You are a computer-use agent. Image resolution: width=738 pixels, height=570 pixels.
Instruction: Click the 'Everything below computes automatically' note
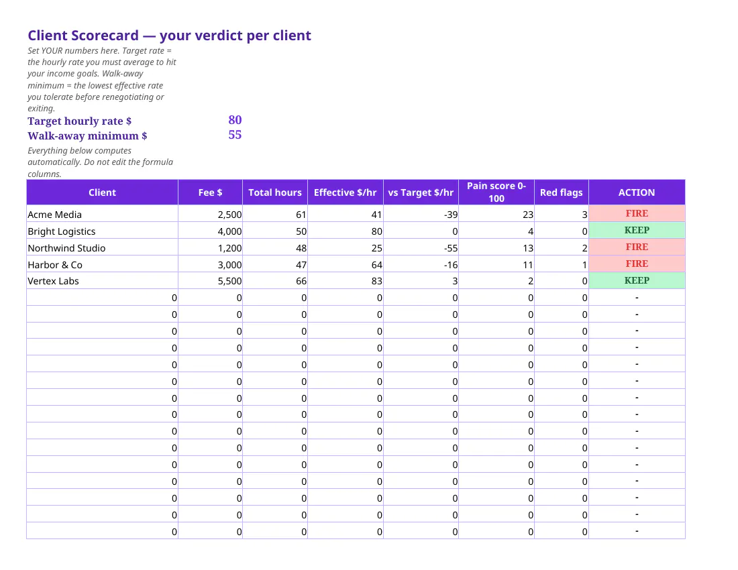coord(101,162)
